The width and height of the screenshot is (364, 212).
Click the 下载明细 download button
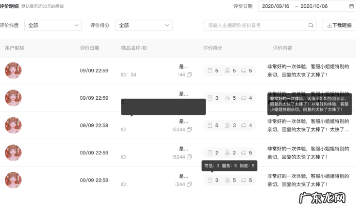339,25
